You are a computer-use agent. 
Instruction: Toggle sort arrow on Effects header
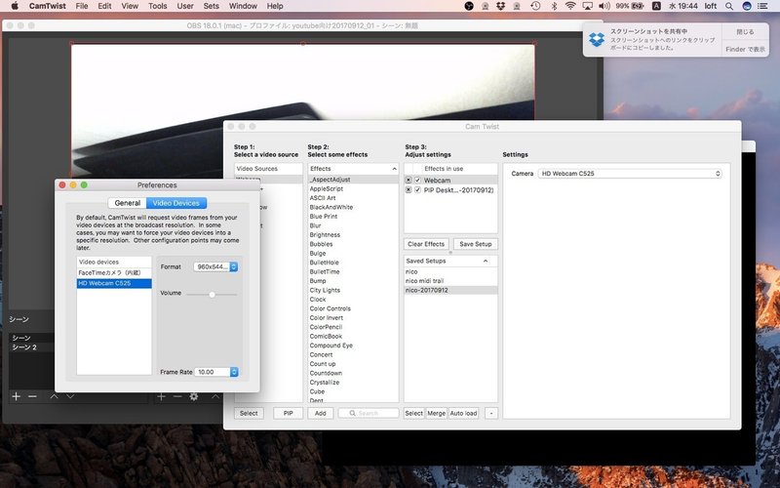(394, 169)
